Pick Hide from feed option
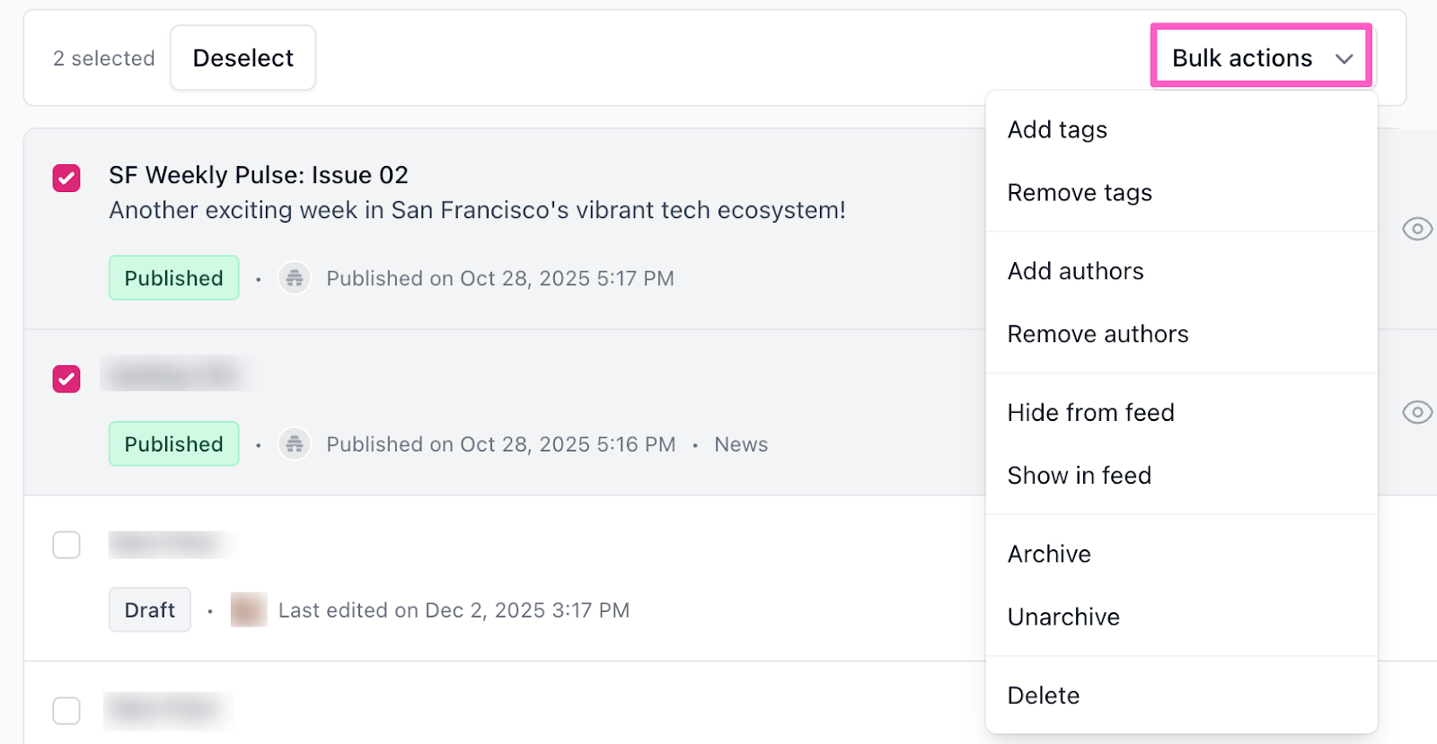 click(1090, 413)
